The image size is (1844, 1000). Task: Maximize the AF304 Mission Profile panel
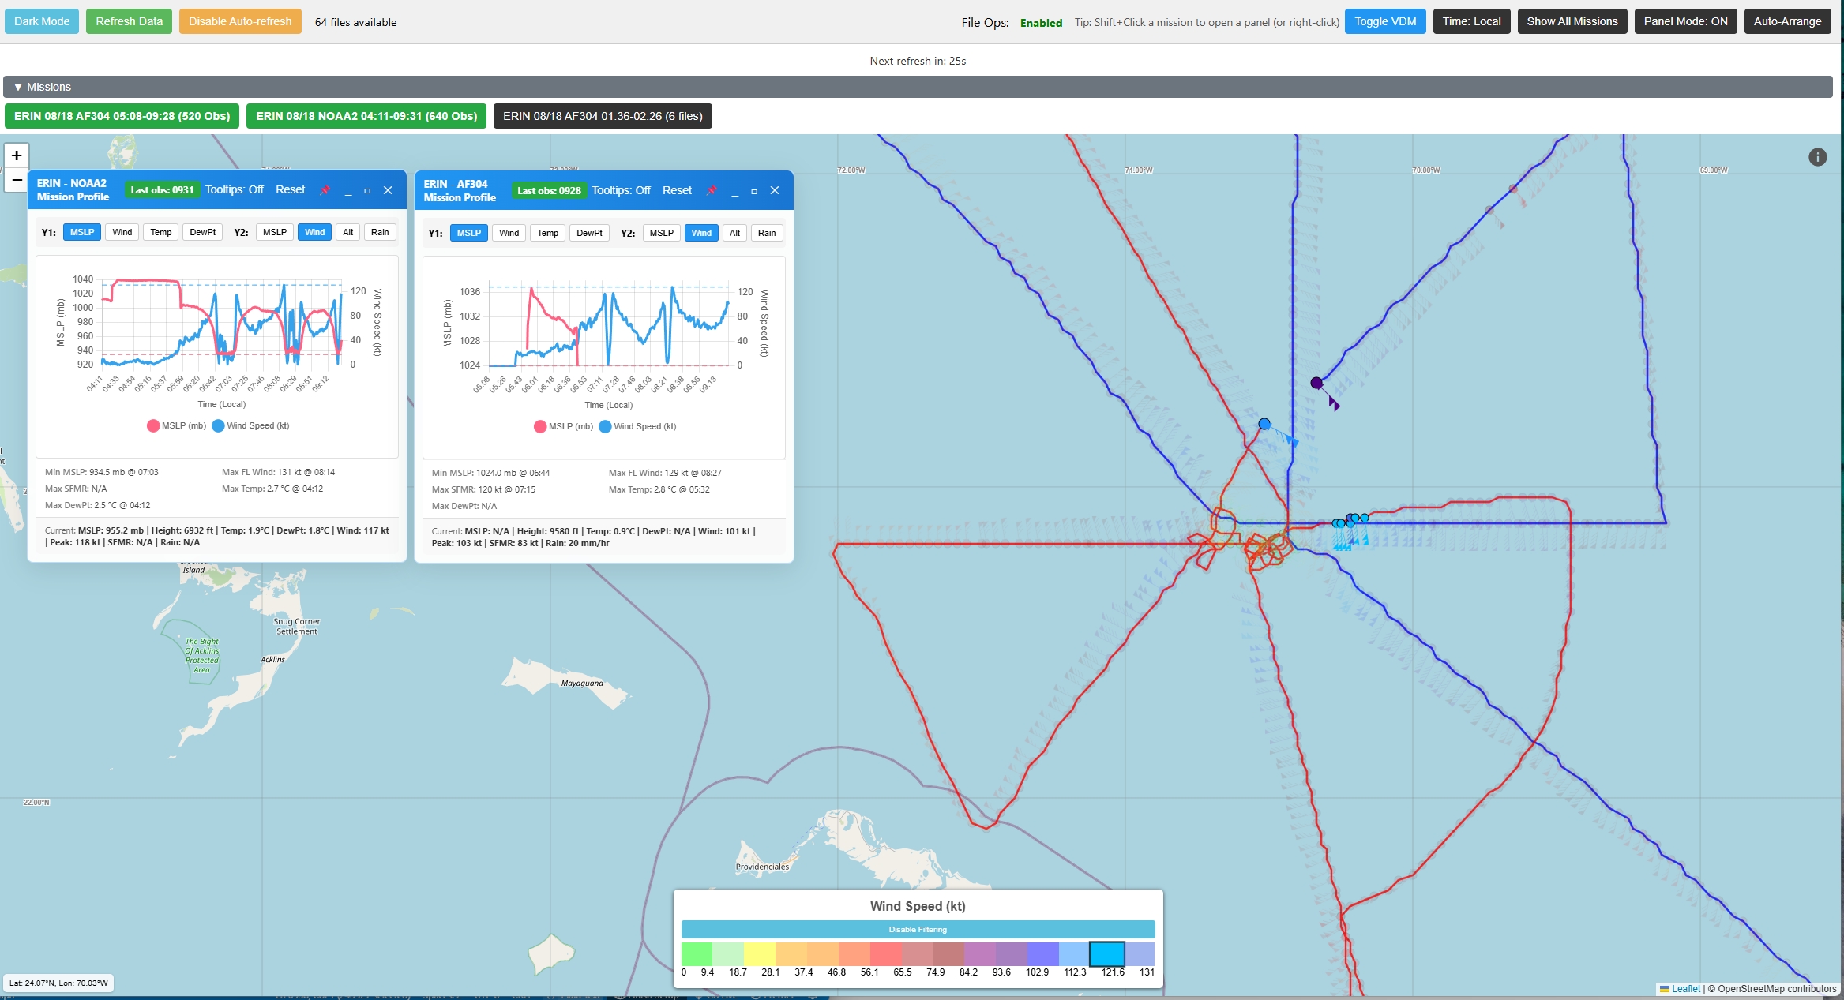click(x=754, y=191)
